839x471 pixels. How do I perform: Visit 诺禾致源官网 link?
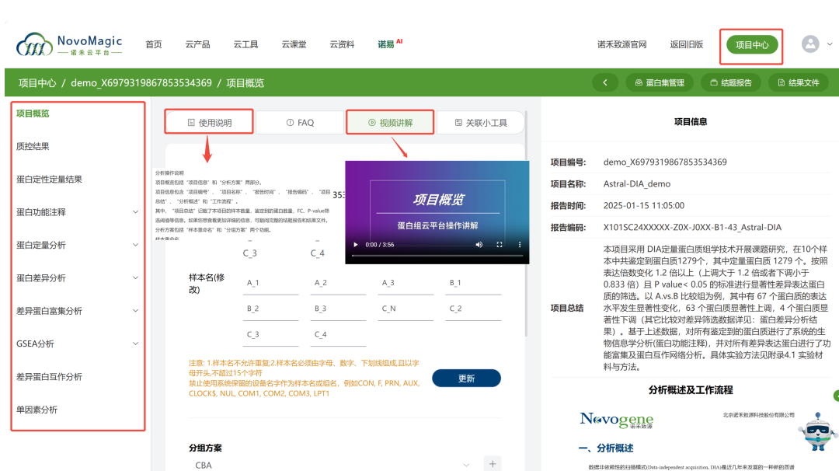[621, 44]
